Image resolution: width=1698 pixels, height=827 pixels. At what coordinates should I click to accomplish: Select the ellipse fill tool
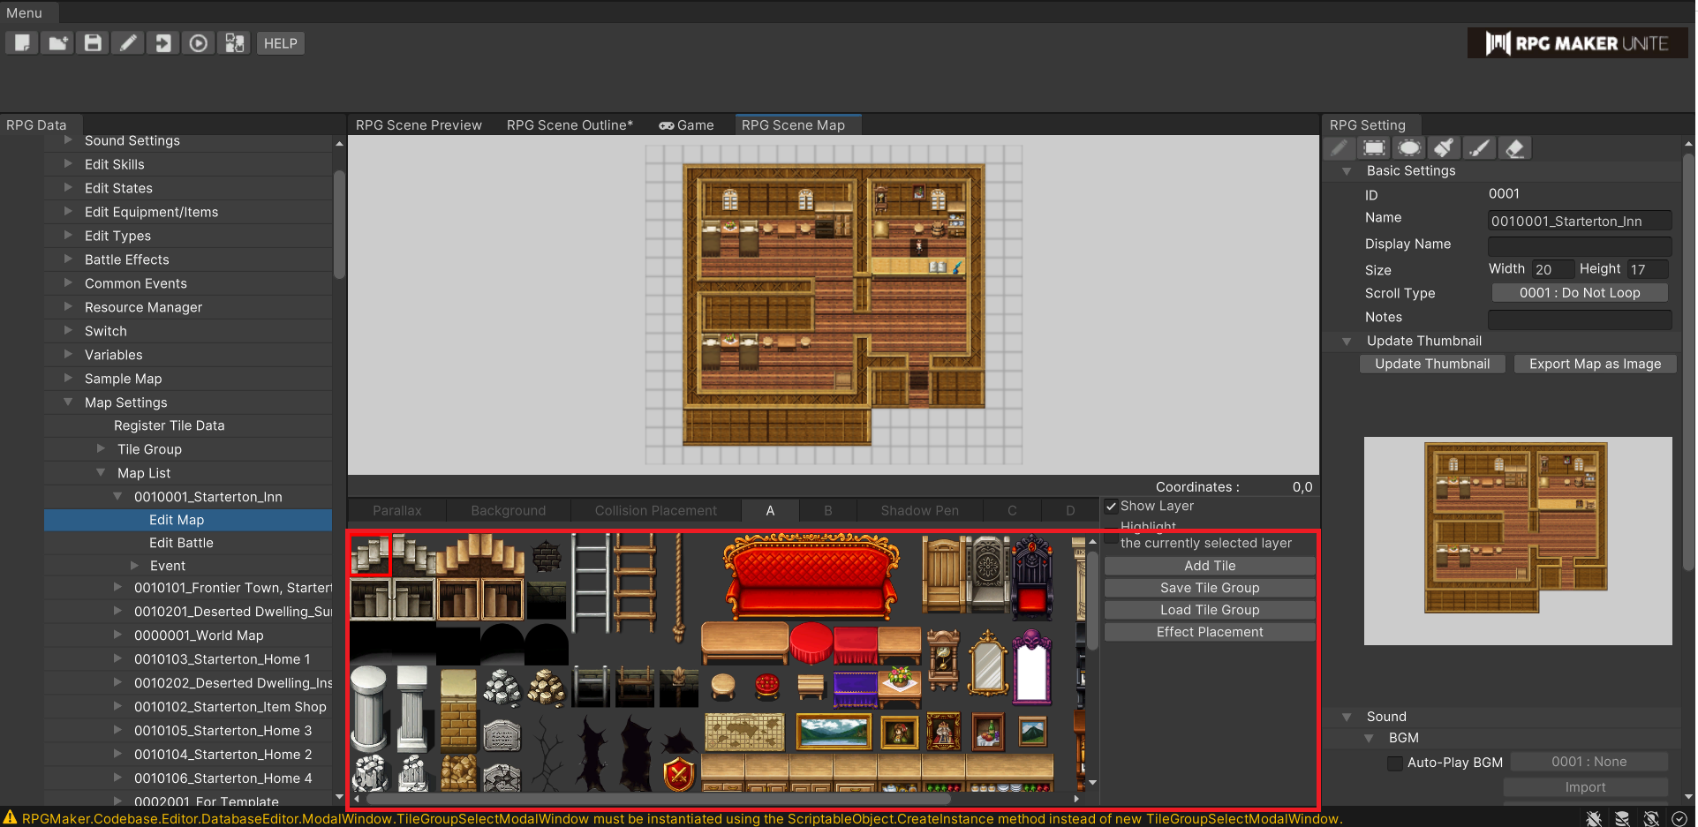(1410, 148)
